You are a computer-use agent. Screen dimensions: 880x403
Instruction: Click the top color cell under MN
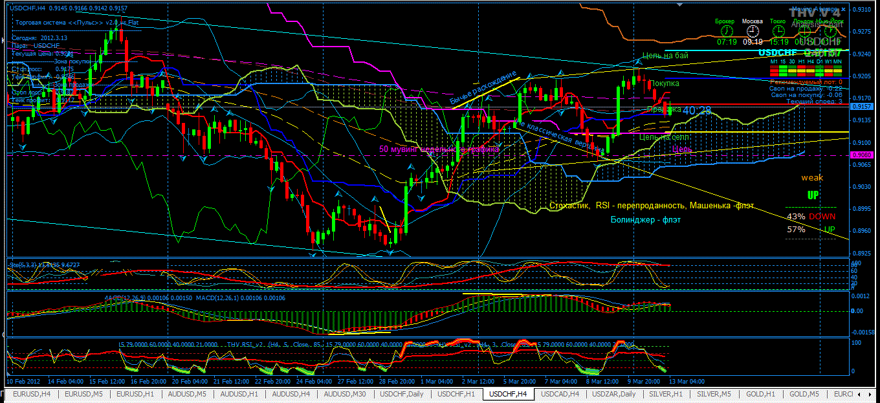tap(837, 67)
